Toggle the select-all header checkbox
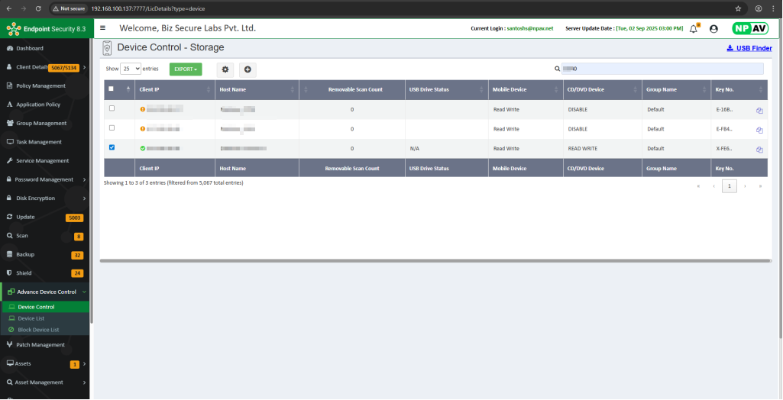Screen dimensions: 783x400 112,89
